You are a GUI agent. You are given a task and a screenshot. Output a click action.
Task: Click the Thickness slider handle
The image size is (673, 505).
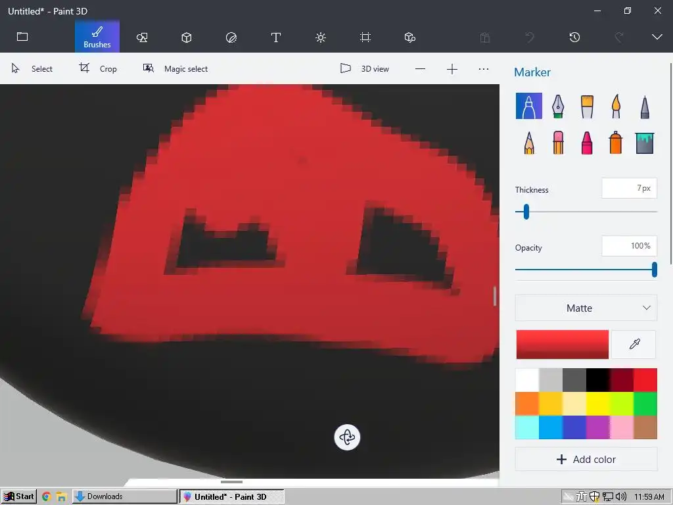point(526,212)
